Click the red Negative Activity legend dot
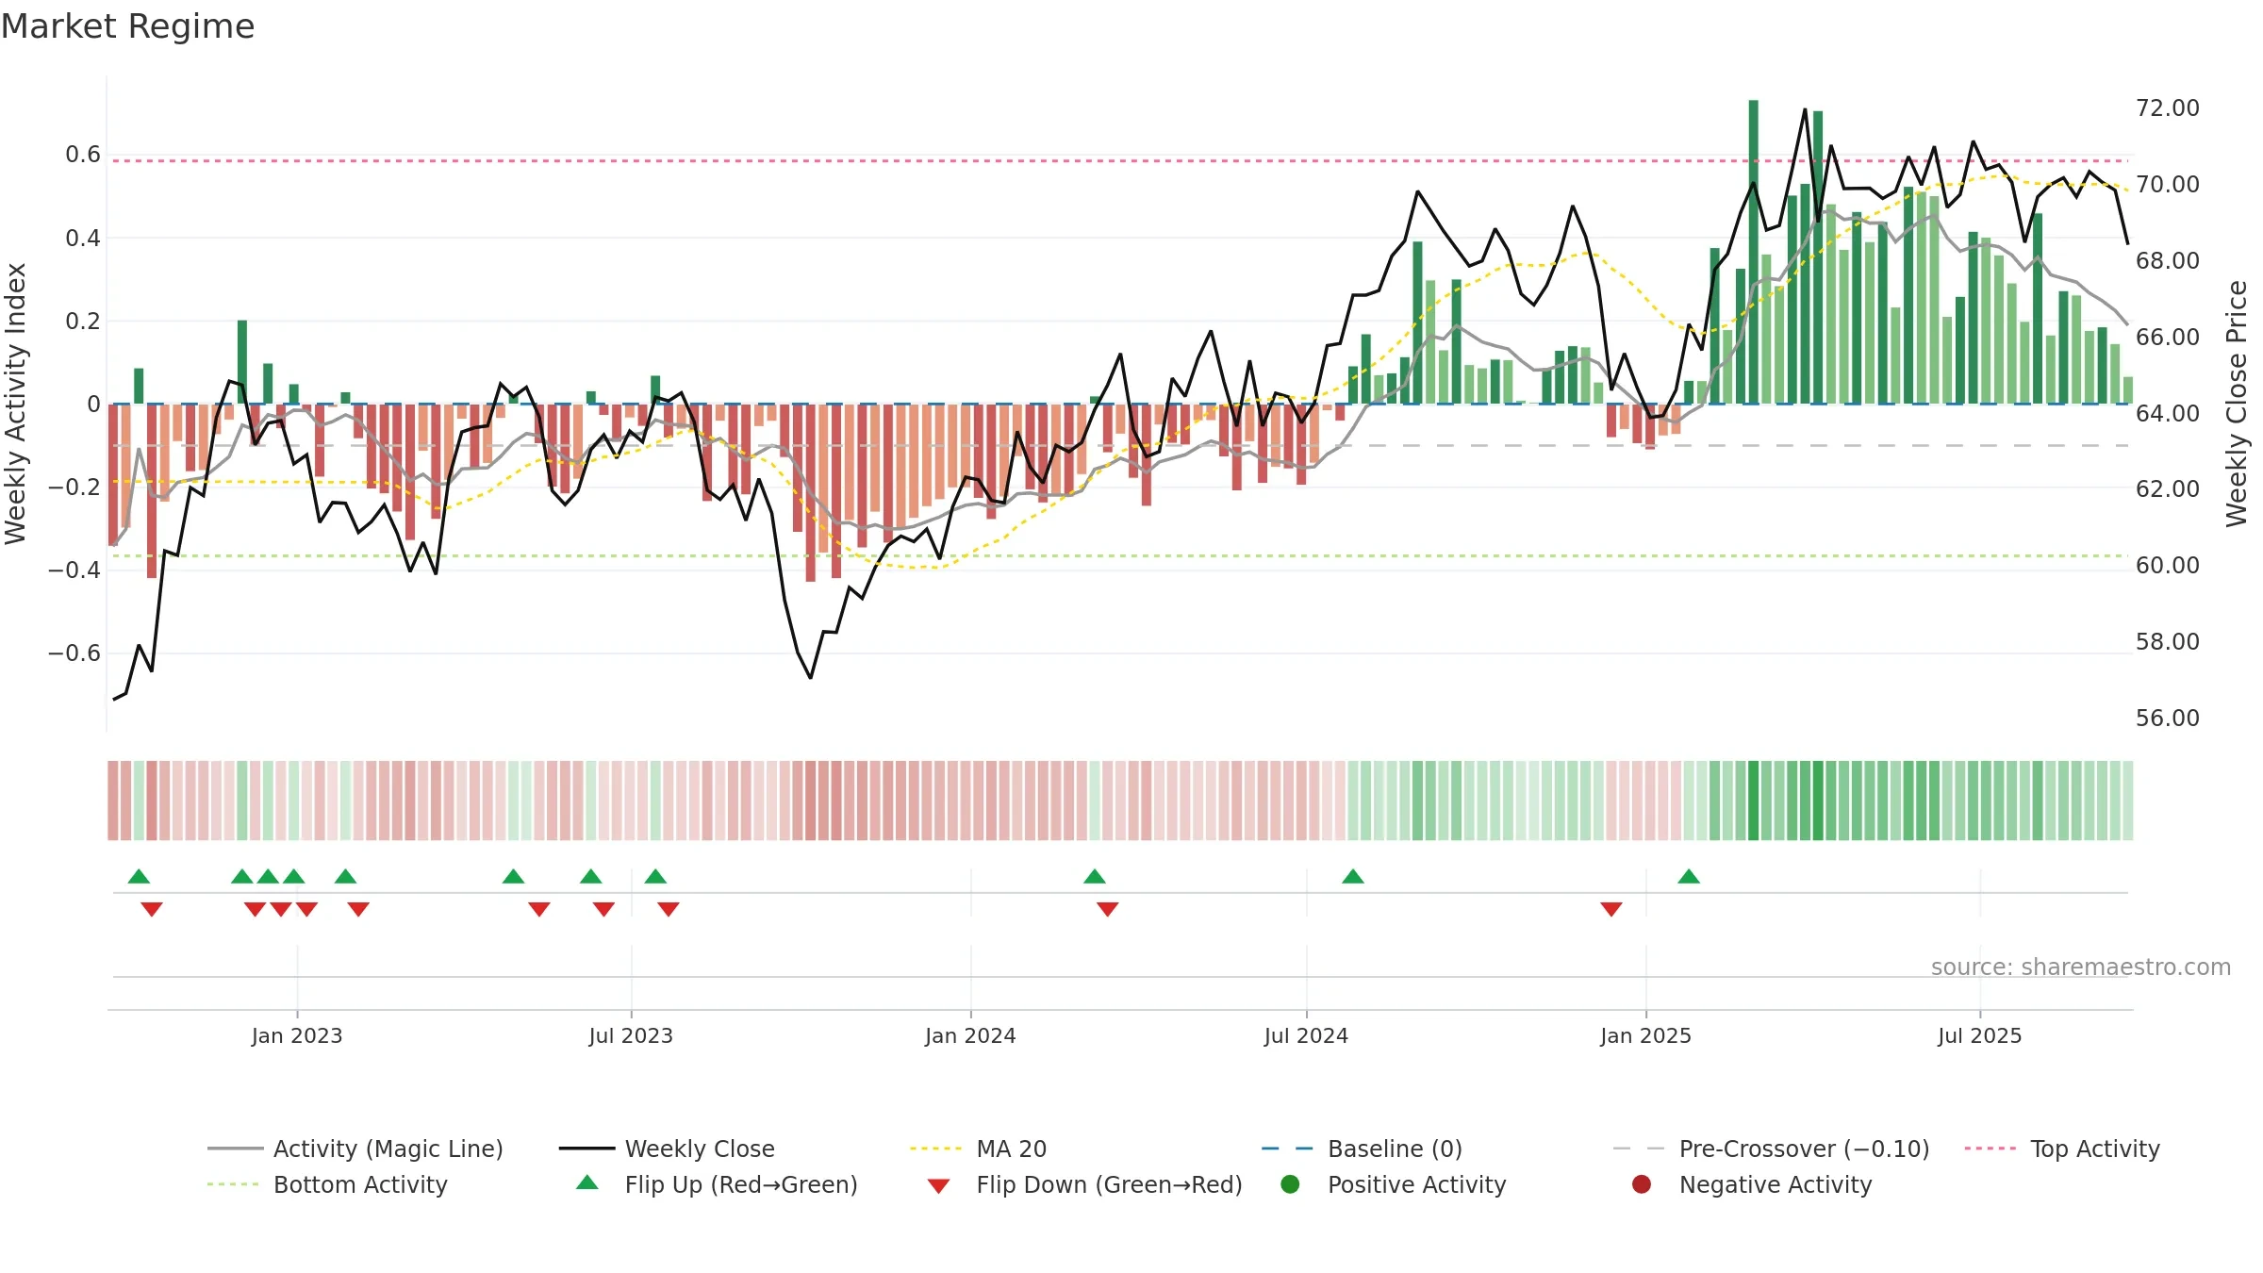2263x1273 pixels. (1642, 1183)
